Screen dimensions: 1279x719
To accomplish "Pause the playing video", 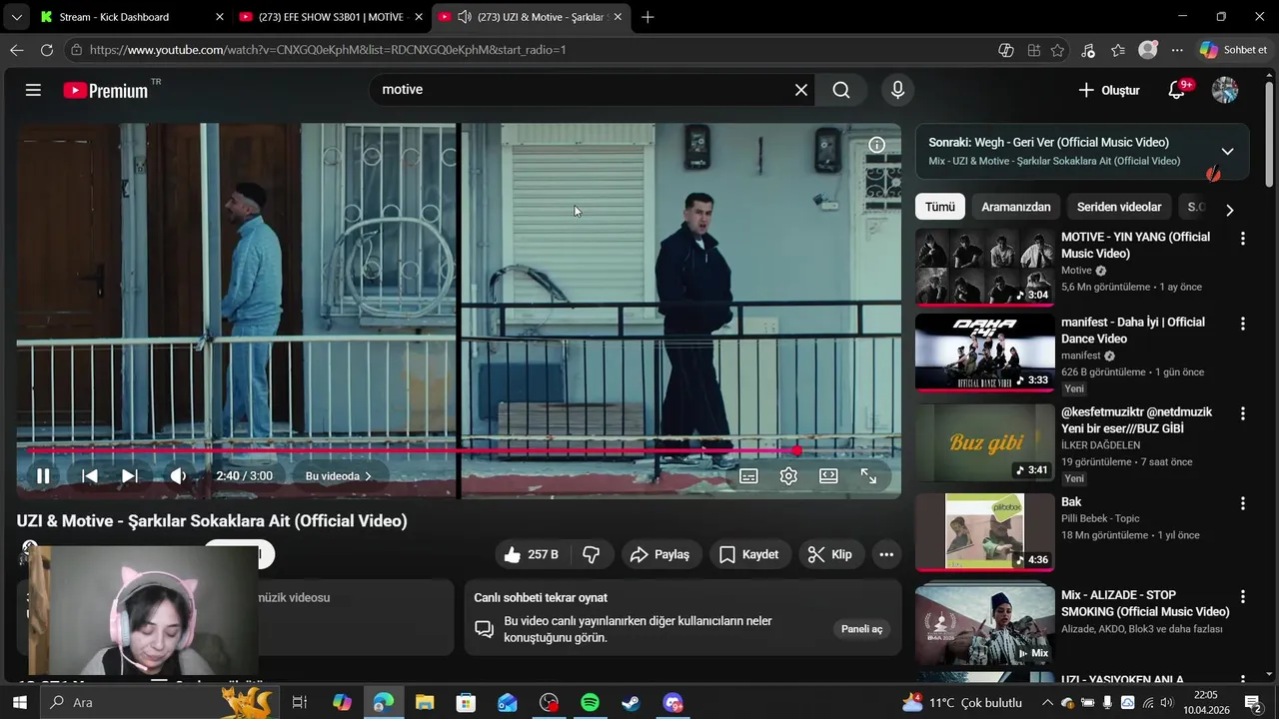I will point(43,476).
